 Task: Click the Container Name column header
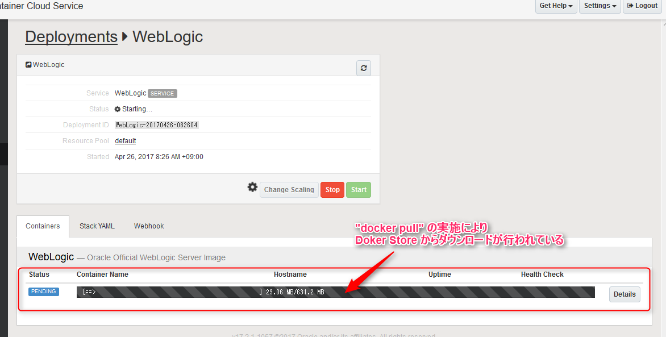tap(102, 274)
